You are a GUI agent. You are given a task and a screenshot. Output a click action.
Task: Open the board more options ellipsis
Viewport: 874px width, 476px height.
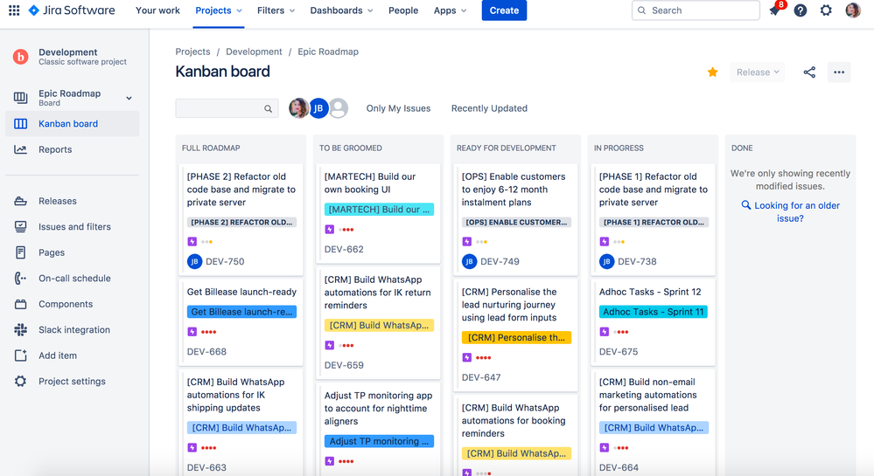[x=839, y=72]
